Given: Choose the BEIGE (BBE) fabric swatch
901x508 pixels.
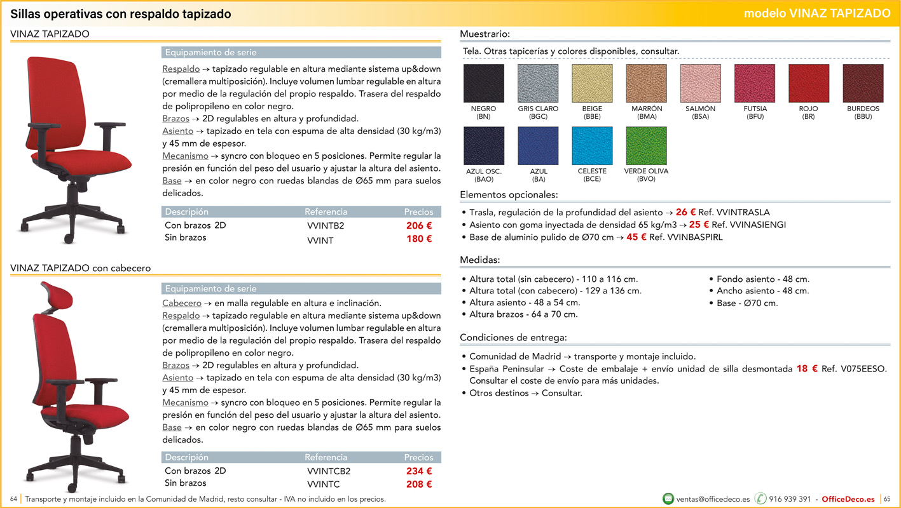Looking at the screenshot, I should 592,83.
